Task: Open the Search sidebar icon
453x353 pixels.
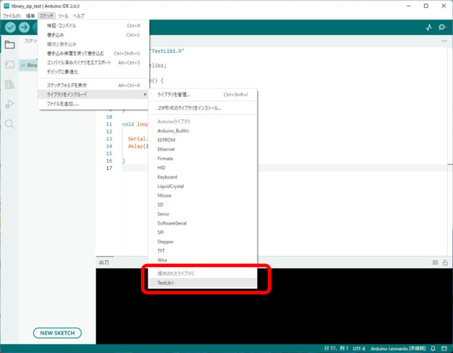Action: (x=9, y=124)
